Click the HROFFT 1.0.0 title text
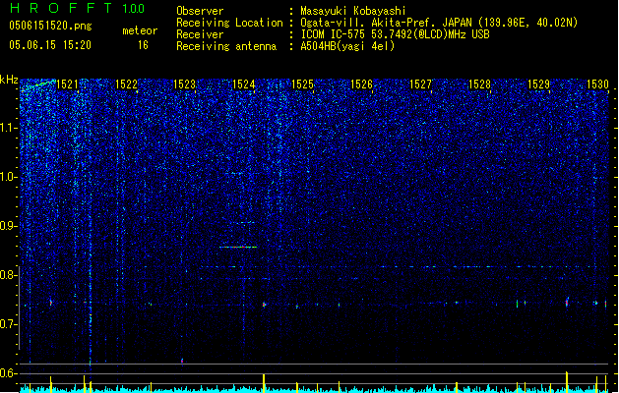The width and height of the screenshot is (619, 393). (x=77, y=8)
